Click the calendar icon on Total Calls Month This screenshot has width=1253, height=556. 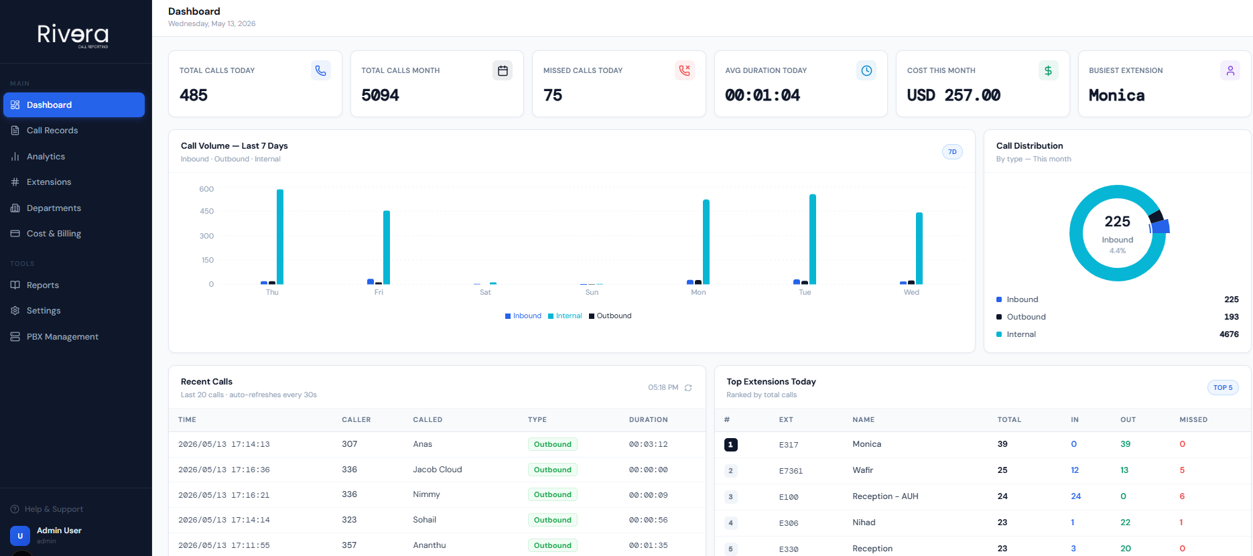[x=503, y=70]
